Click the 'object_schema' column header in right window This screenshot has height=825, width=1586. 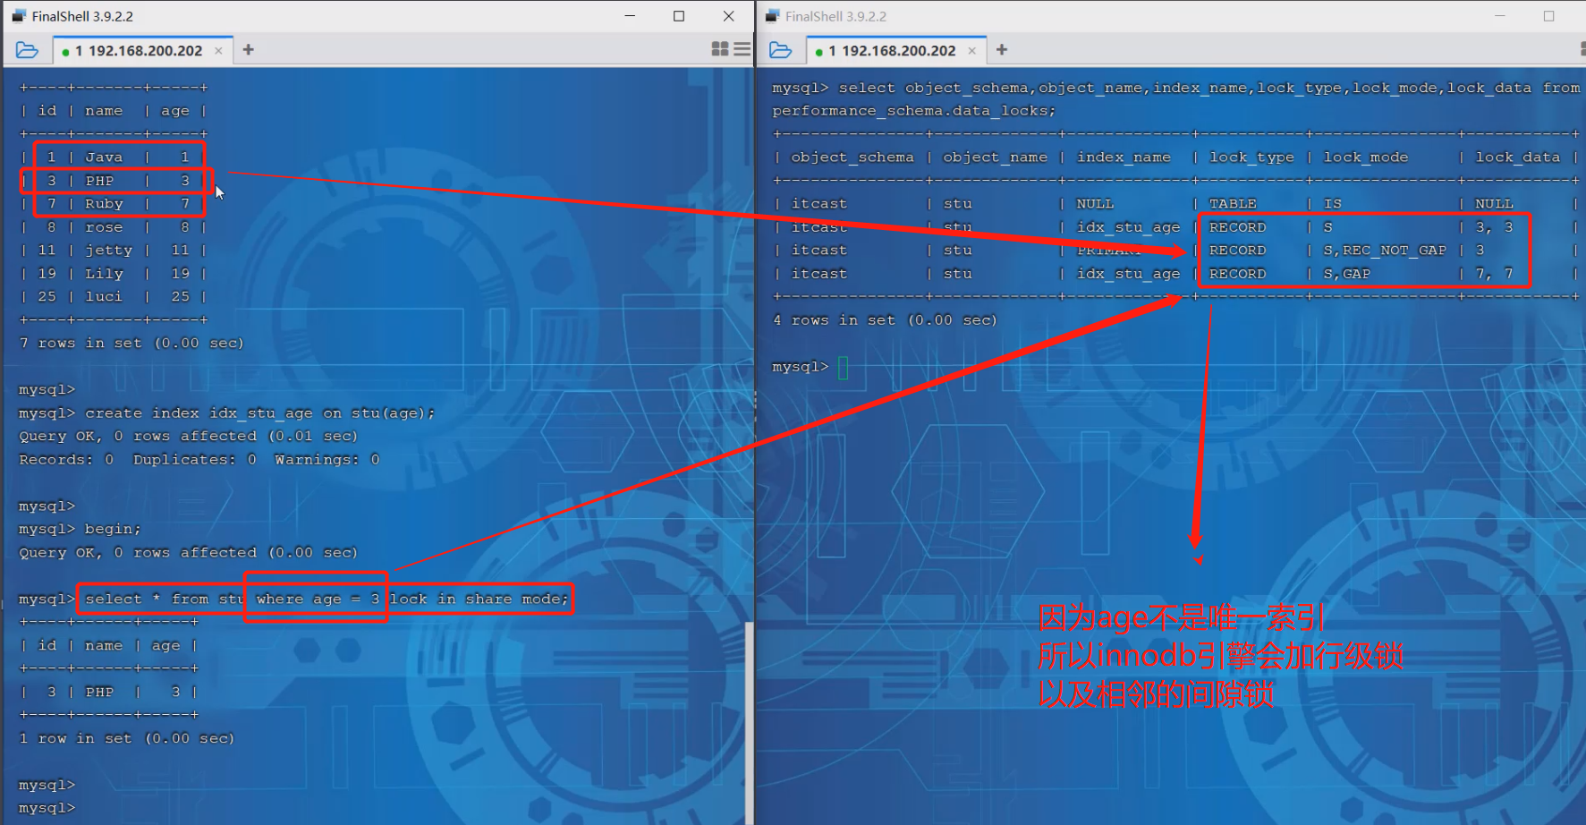coord(852,157)
